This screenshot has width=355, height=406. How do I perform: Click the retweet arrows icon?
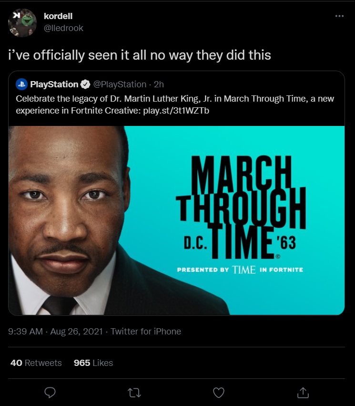coord(134,392)
